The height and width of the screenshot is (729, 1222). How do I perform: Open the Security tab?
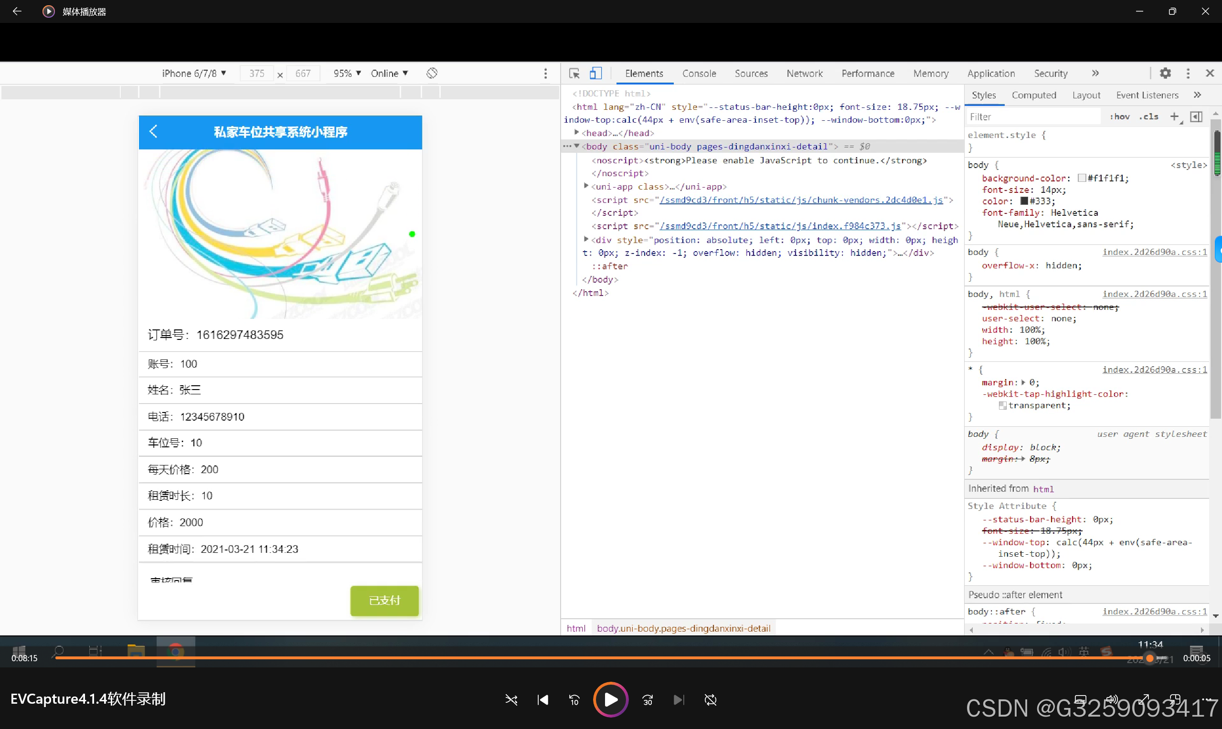1051,74
